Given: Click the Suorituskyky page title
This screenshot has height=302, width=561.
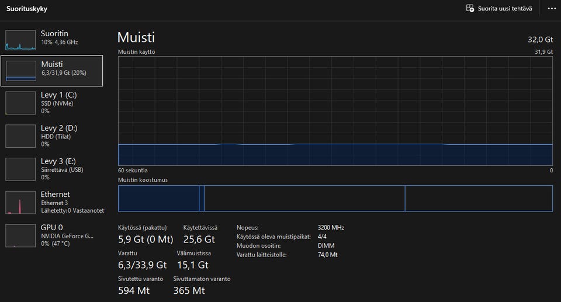Looking at the screenshot, I should [27, 9].
